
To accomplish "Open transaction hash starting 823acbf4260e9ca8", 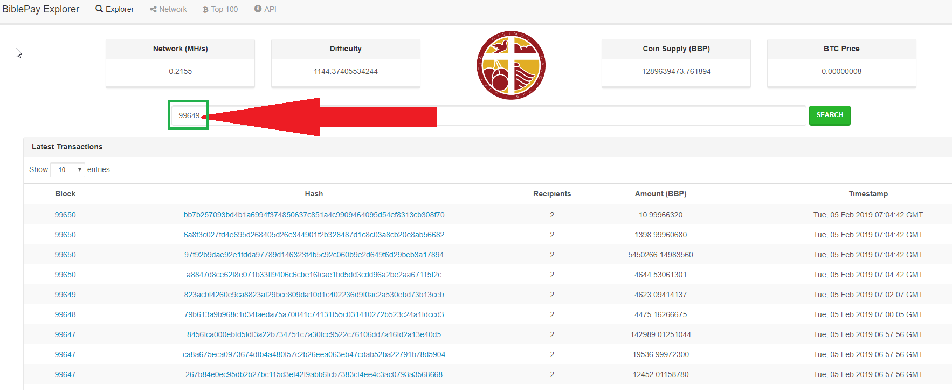I will (314, 295).
